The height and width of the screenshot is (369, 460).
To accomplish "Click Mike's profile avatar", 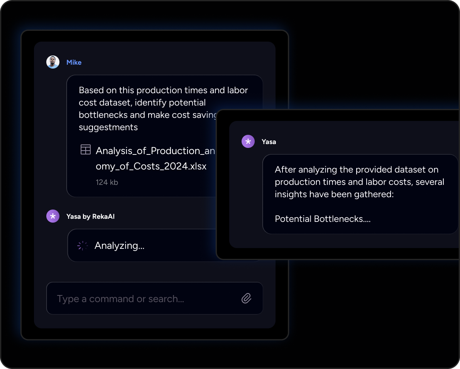I will 53,62.
